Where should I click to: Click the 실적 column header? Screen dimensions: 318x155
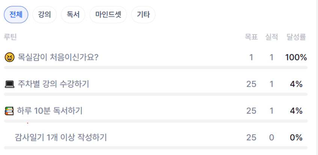pyautogui.click(x=271, y=37)
